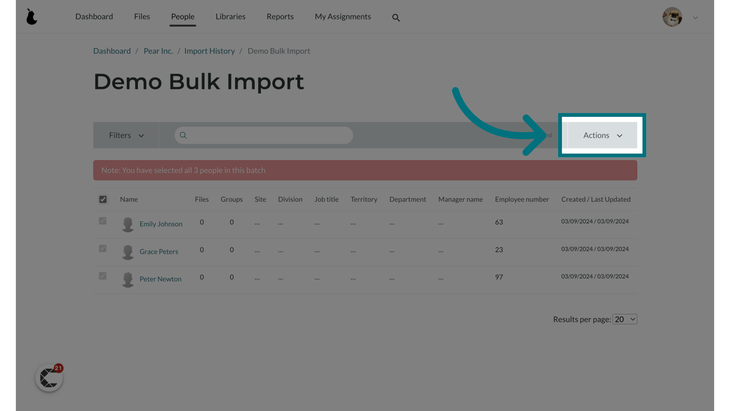This screenshot has height=411, width=730.
Task: Click the People navigation tab icon
Action: (x=183, y=17)
